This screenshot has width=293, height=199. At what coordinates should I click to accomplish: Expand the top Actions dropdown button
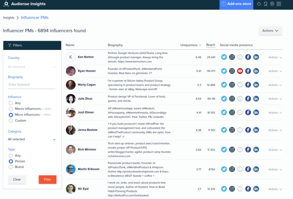click(x=270, y=31)
